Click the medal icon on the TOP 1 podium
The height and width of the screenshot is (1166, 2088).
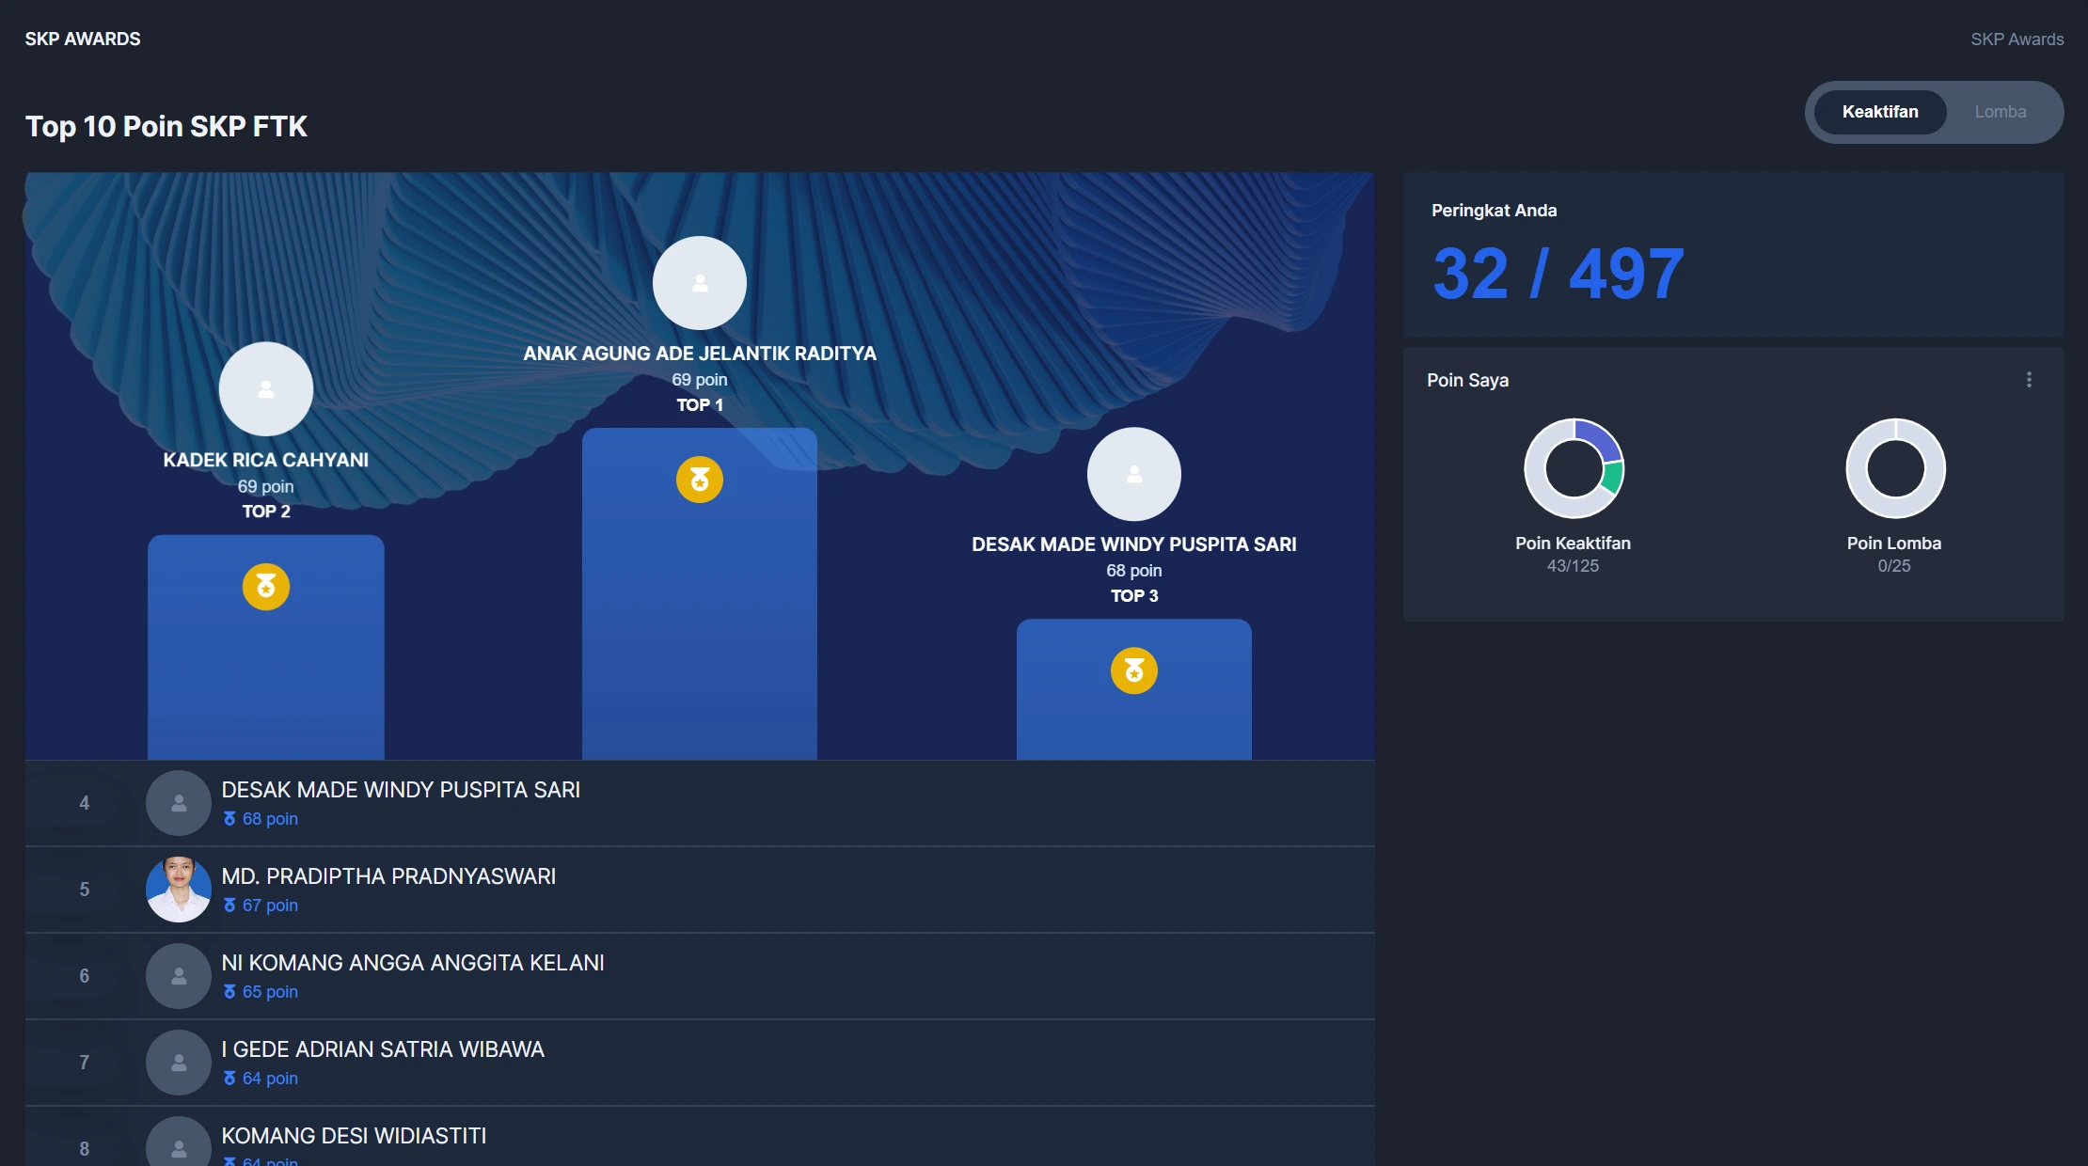[x=700, y=480]
